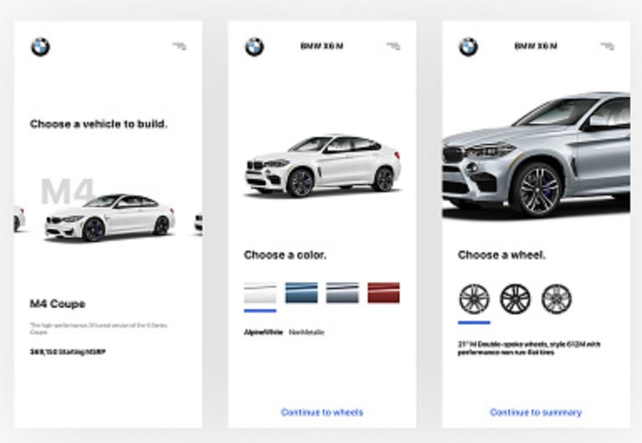The height and width of the screenshot is (443, 642).
Task: Show the next vehicle at right edge
Action: [x=198, y=223]
